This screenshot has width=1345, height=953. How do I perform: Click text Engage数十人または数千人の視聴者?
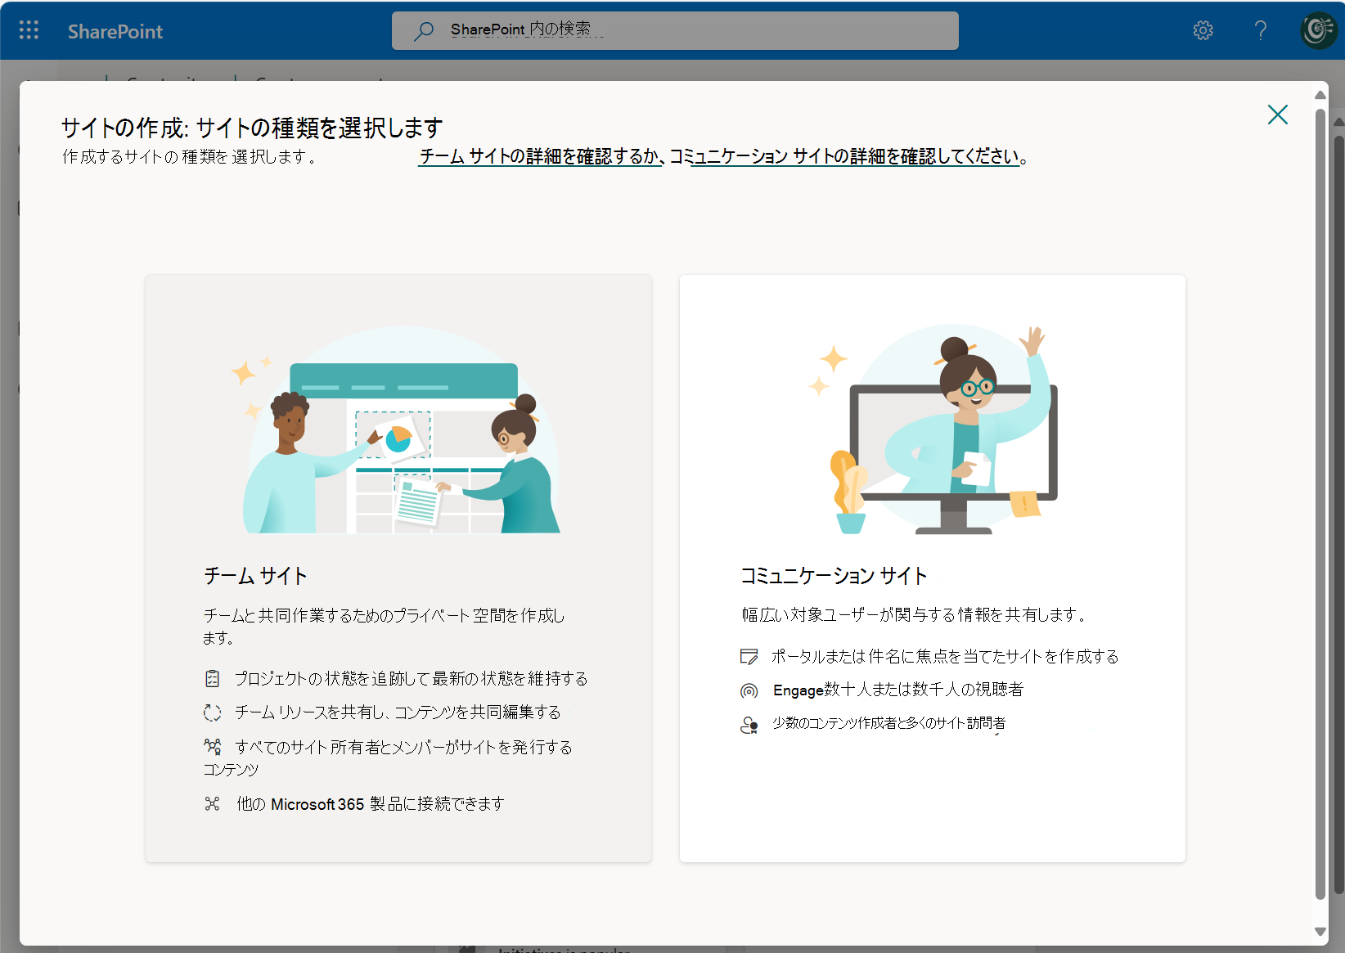click(897, 690)
